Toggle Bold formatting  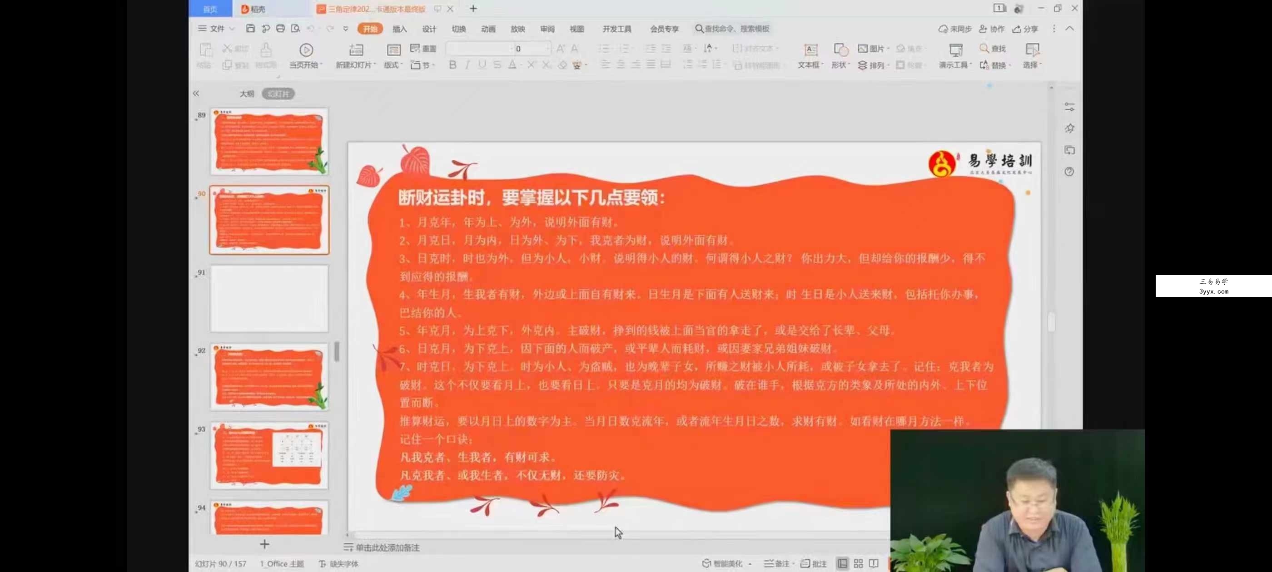(x=452, y=64)
